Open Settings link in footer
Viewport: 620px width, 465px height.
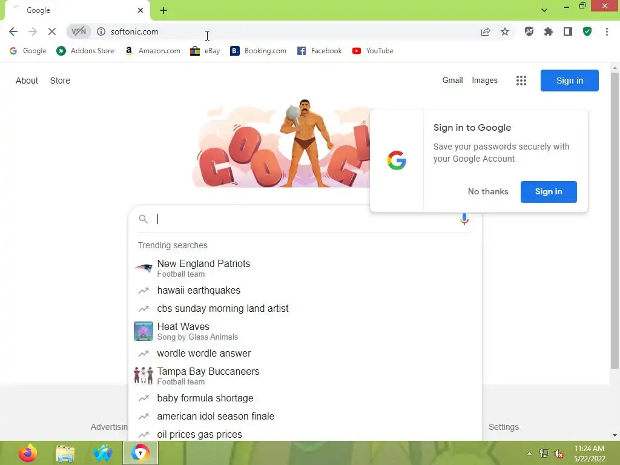(x=503, y=427)
